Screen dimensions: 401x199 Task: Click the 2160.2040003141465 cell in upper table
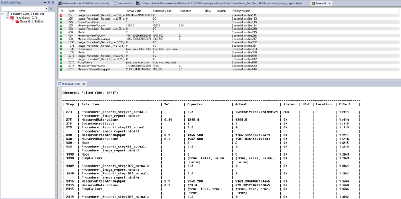point(138,69)
